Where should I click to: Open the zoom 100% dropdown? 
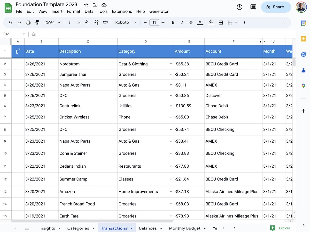click(x=52, y=23)
